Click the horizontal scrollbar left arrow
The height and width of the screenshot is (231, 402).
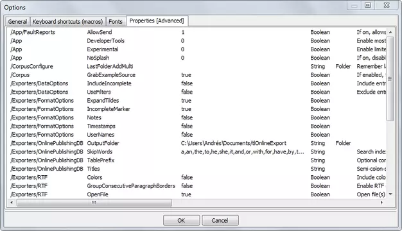(x=12, y=203)
